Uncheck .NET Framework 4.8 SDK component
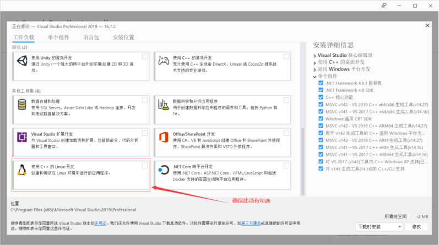Screen dimensions: 439x245 click(321, 90)
